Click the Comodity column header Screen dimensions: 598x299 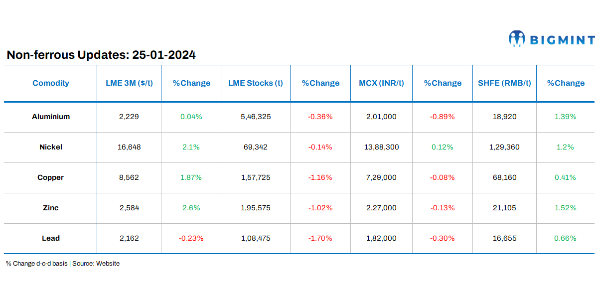pyautogui.click(x=51, y=83)
